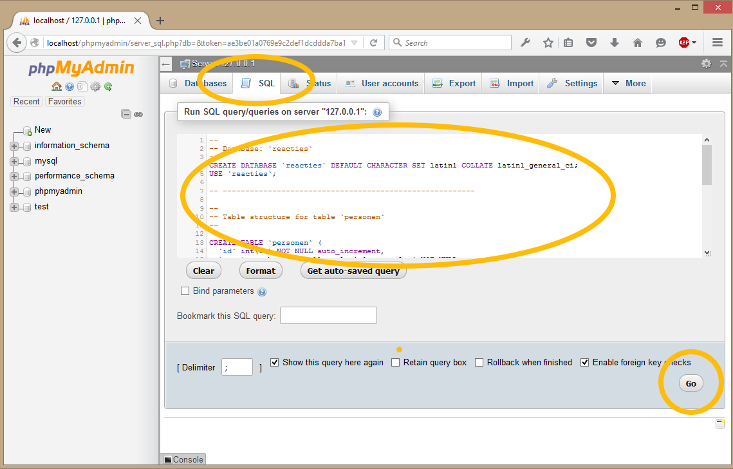Open the Export tab
Viewport: 733px width, 469px height.
[454, 83]
